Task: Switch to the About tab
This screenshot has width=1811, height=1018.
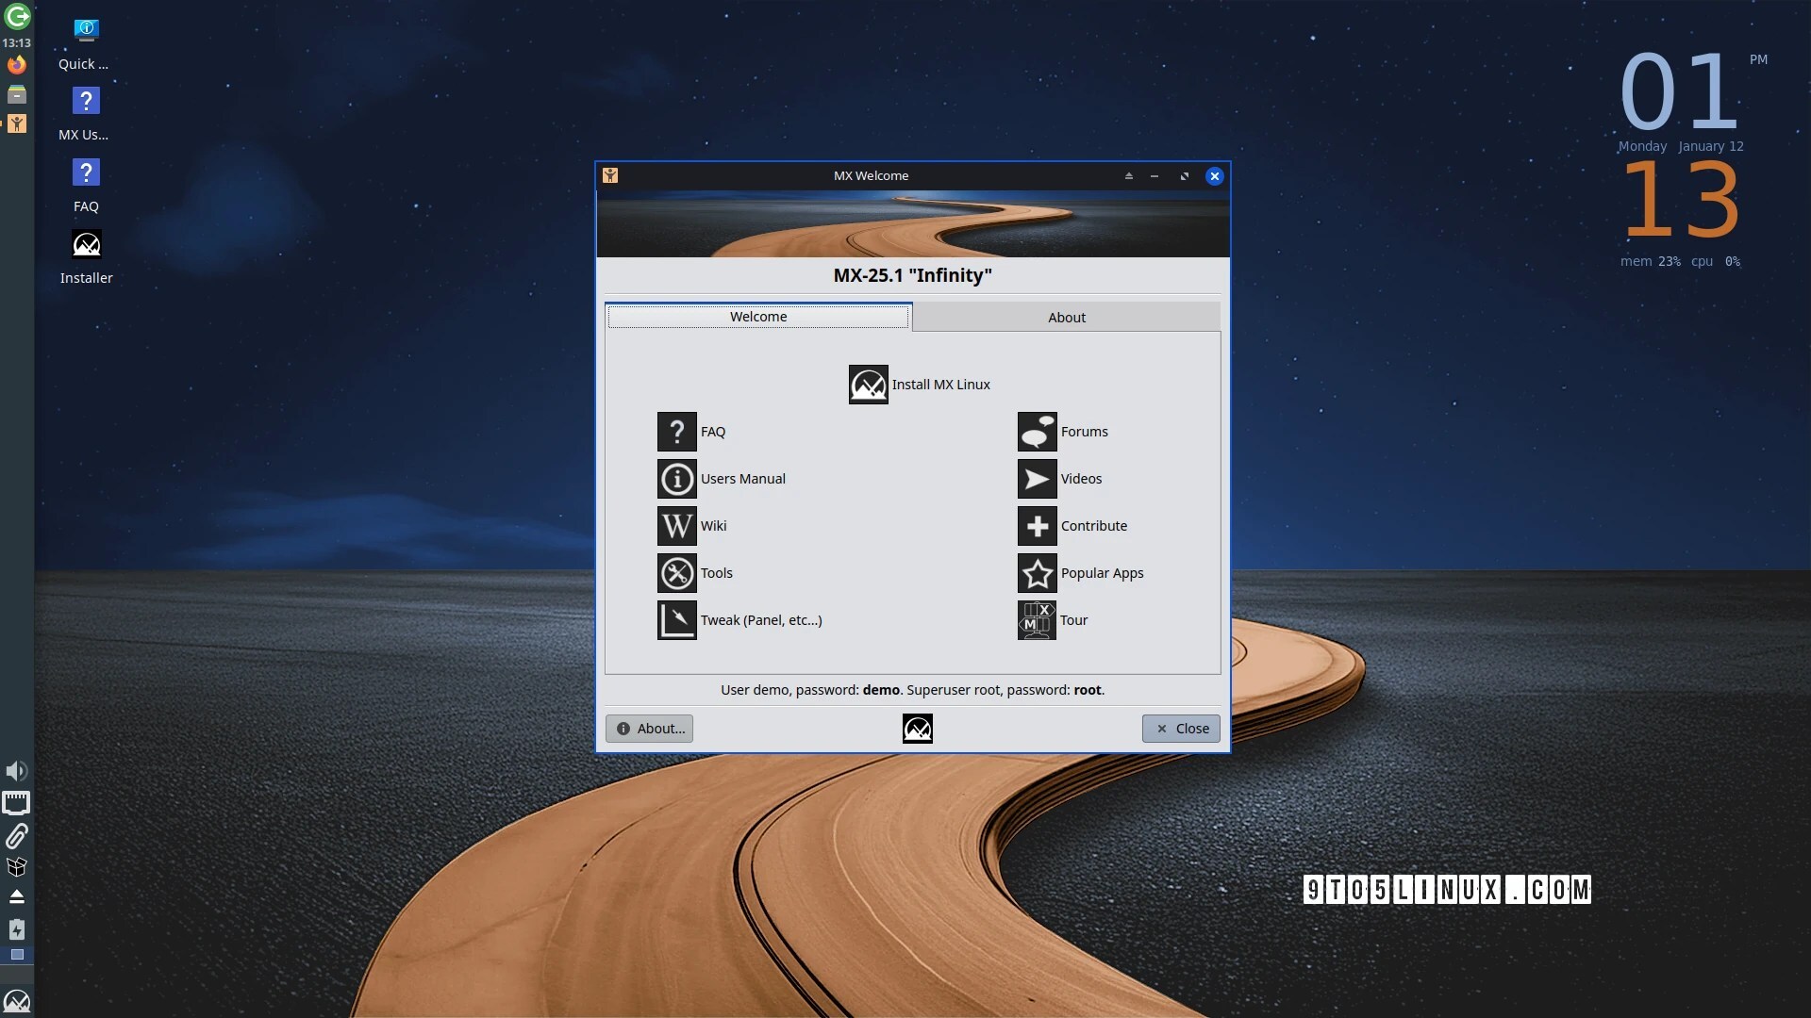Action: tap(1066, 318)
